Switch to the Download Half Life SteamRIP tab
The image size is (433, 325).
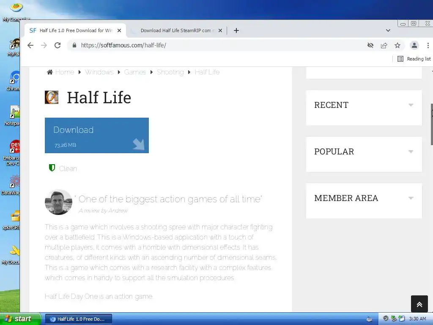click(x=176, y=30)
